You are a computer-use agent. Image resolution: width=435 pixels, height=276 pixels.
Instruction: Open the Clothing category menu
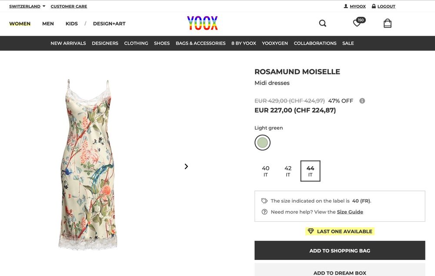136,43
